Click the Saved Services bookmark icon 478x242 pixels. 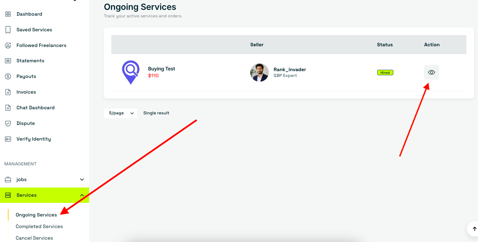pyautogui.click(x=8, y=30)
